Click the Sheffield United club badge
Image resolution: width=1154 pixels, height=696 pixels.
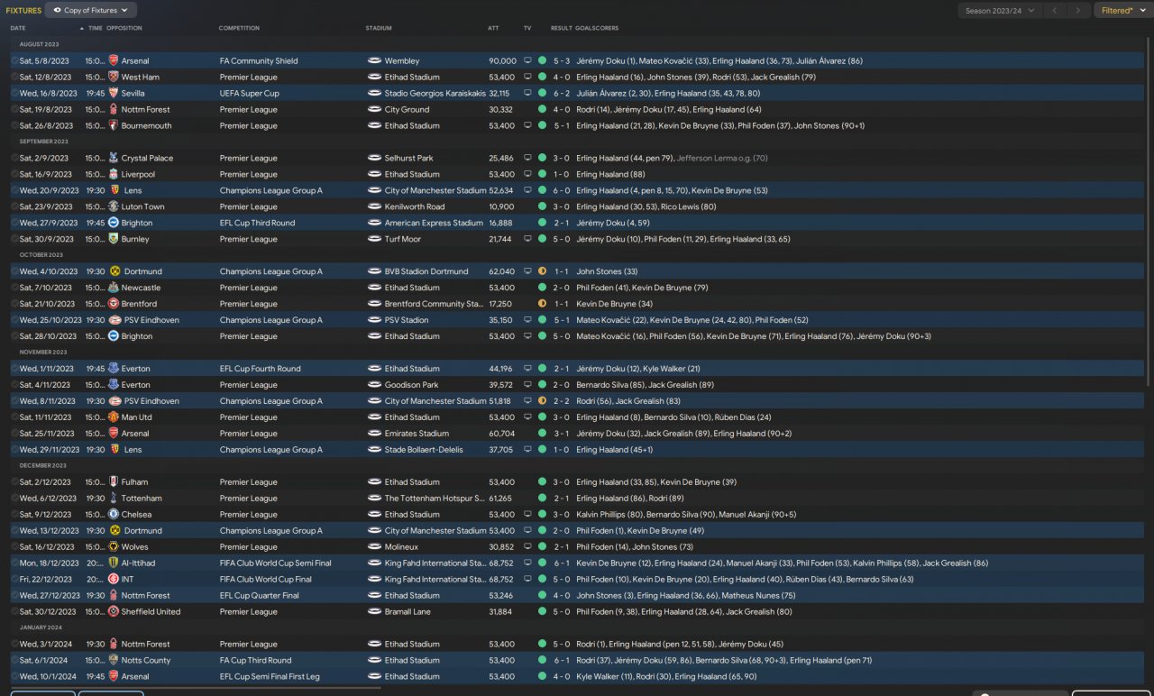tap(114, 612)
